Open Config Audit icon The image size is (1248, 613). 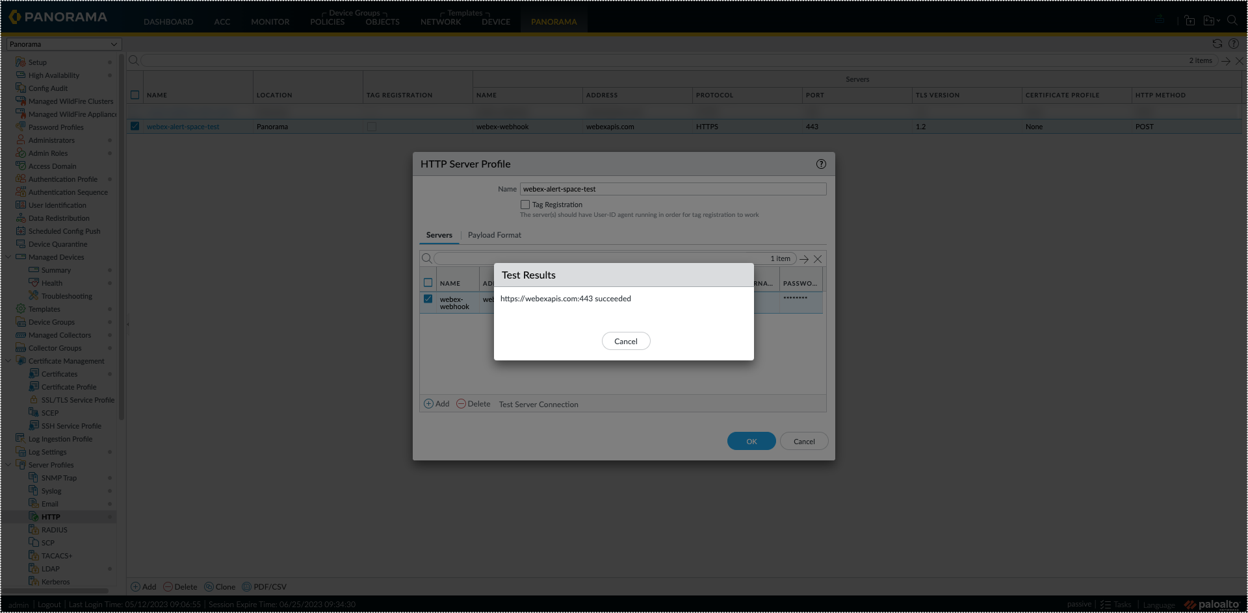pos(21,88)
